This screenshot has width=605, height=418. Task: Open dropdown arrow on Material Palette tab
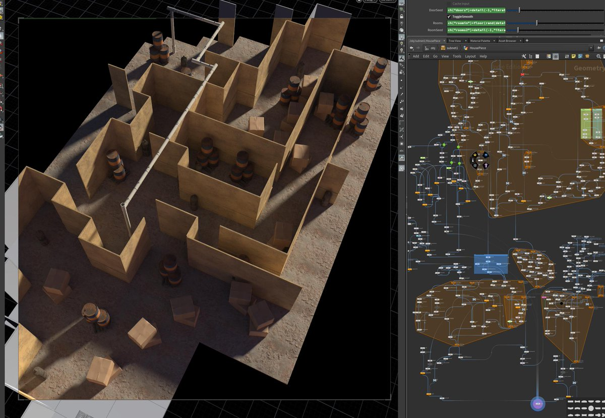(x=494, y=40)
